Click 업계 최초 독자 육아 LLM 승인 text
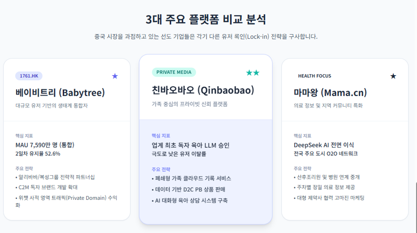This screenshot has width=417, height=233. (190, 145)
